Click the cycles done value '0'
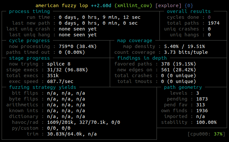This screenshot has height=142, width=229. point(209,18)
